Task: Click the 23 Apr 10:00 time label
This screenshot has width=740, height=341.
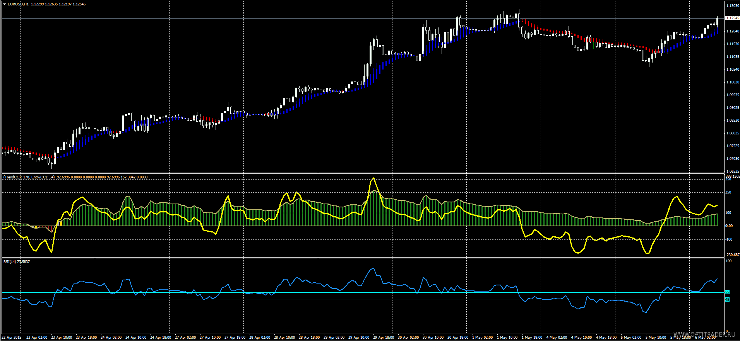Action: coord(62,338)
